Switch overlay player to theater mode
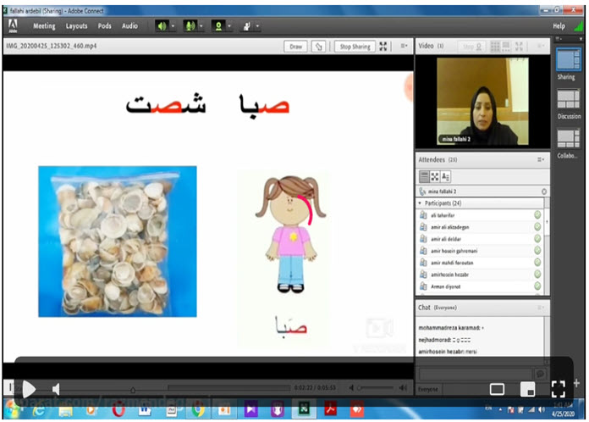 point(497,389)
